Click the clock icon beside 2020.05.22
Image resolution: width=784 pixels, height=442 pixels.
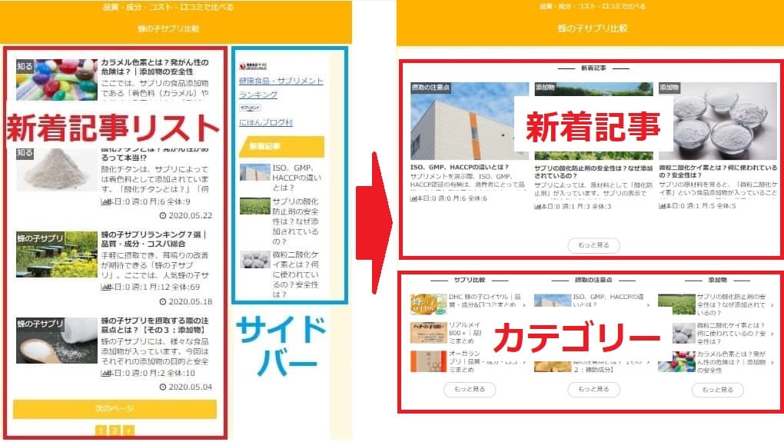click(x=162, y=215)
